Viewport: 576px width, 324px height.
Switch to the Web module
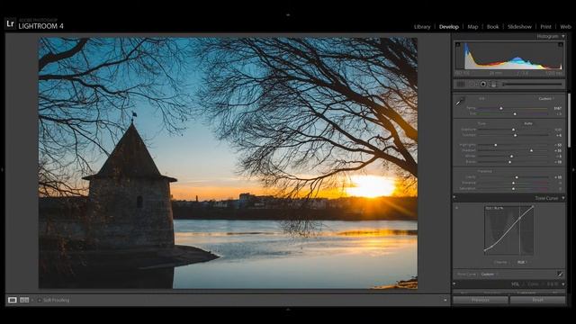point(565,26)
